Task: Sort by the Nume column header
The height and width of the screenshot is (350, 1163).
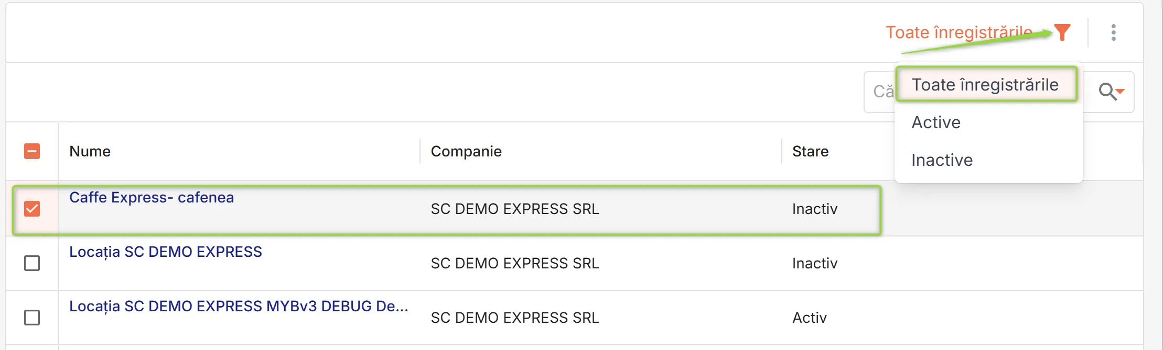Action: pyautogui.click(x=90, y=151)
